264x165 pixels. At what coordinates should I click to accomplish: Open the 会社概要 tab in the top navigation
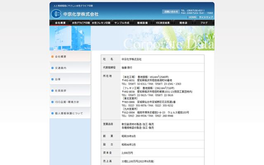pyautogui.click(x=60, y=23)
